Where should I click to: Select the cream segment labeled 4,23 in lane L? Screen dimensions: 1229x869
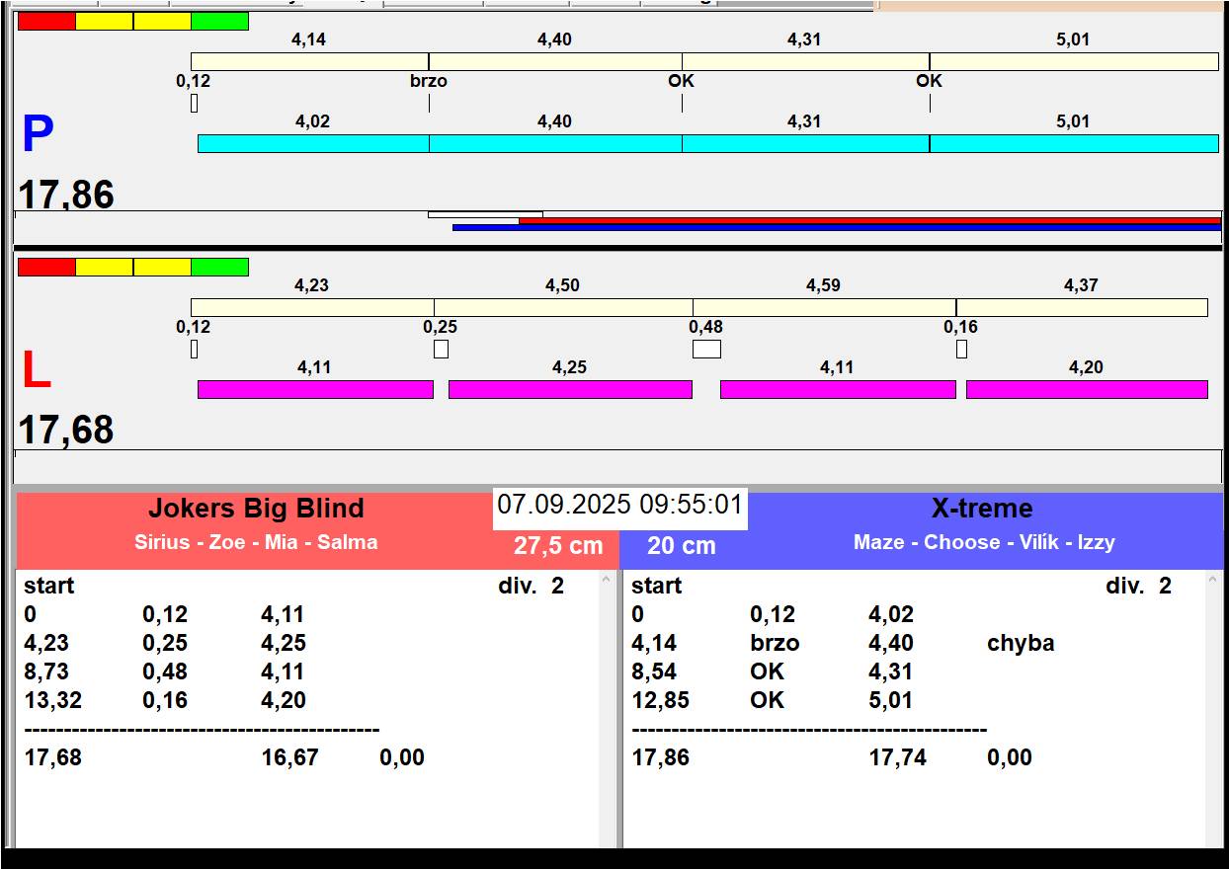click(x=312, y=307)
